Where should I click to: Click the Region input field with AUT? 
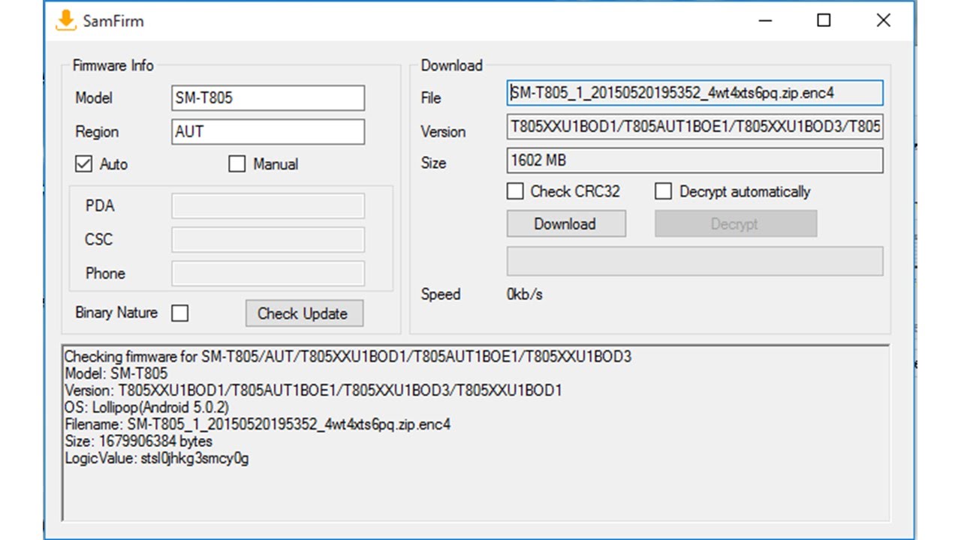click(268, 132)
